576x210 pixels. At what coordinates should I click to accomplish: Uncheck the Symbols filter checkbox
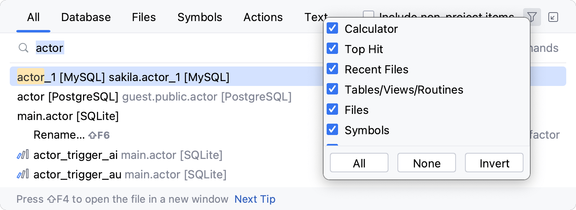point(333,130)
